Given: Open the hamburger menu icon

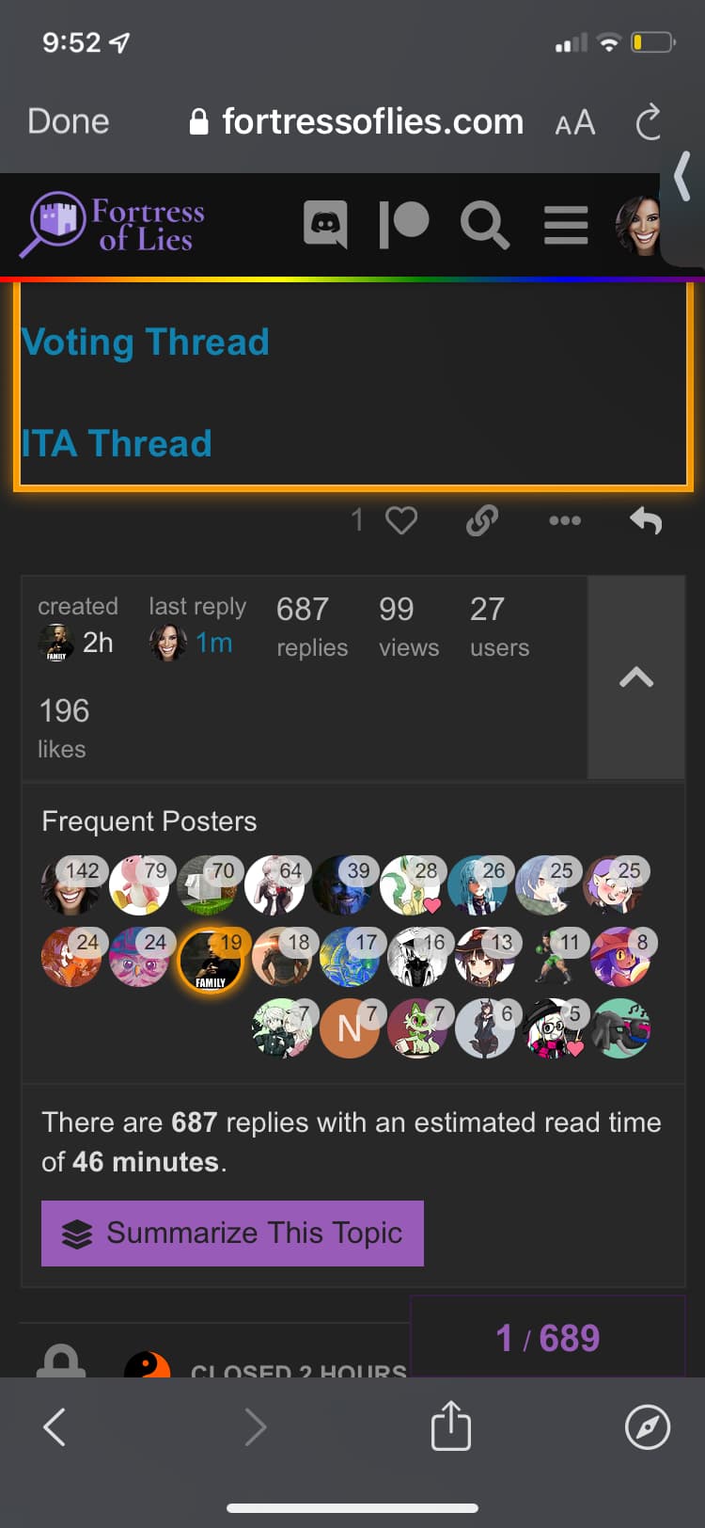Looking at the screenshot, I should 566,225.
